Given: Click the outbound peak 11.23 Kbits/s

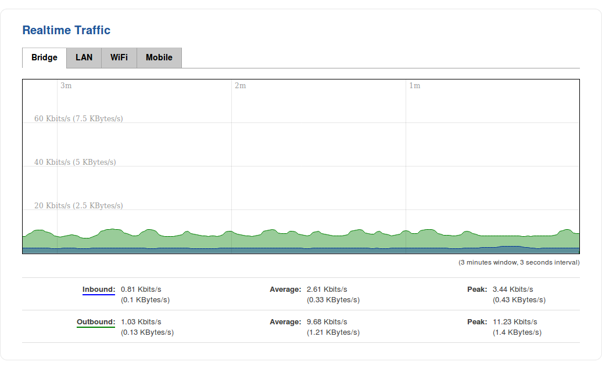Looking at the screenshot, I should coord(515,322).
